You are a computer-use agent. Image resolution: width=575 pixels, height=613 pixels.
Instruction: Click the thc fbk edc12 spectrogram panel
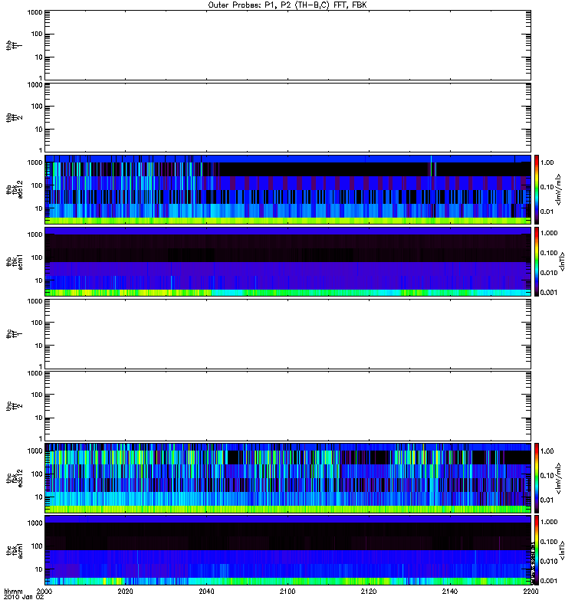(288, 478)
